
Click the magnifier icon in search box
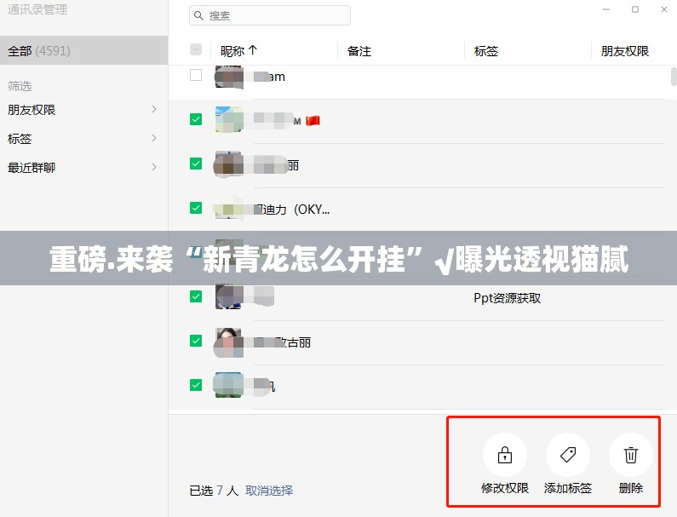[198, 15]
